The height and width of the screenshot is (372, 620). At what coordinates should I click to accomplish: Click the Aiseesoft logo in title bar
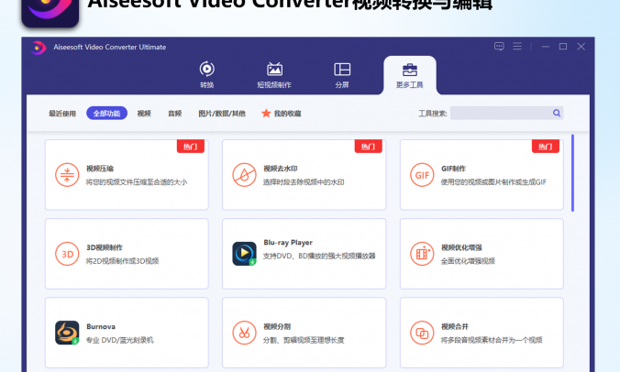coord(39,48)
